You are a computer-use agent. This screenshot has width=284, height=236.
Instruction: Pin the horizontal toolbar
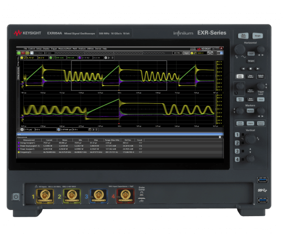[97, 130]
